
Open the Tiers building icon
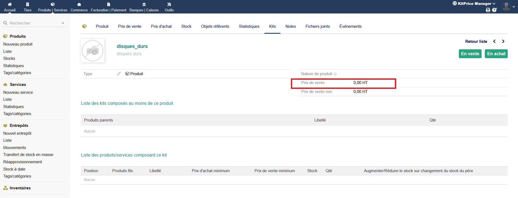click(28, 4)
